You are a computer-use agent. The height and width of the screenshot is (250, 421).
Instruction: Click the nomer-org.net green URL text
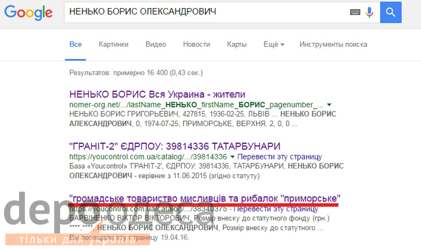click(x=196, y=105)
